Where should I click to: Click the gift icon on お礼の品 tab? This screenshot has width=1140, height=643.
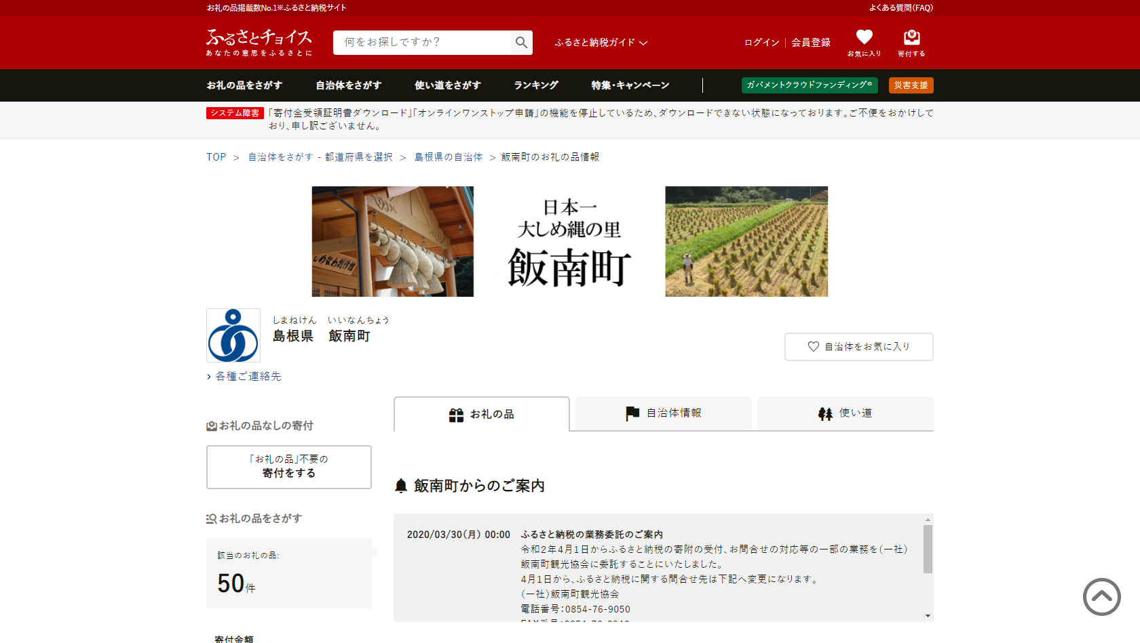(x=456, y=415)
